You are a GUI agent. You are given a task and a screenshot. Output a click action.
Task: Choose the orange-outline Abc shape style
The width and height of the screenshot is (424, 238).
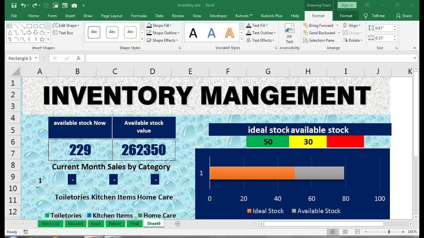(131, 32)
